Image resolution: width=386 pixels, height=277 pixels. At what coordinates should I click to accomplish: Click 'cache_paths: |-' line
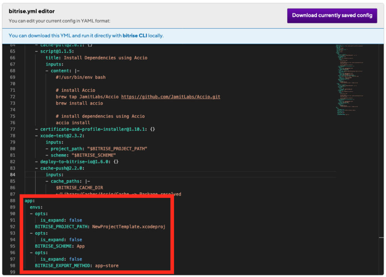[x=70, y=181]
